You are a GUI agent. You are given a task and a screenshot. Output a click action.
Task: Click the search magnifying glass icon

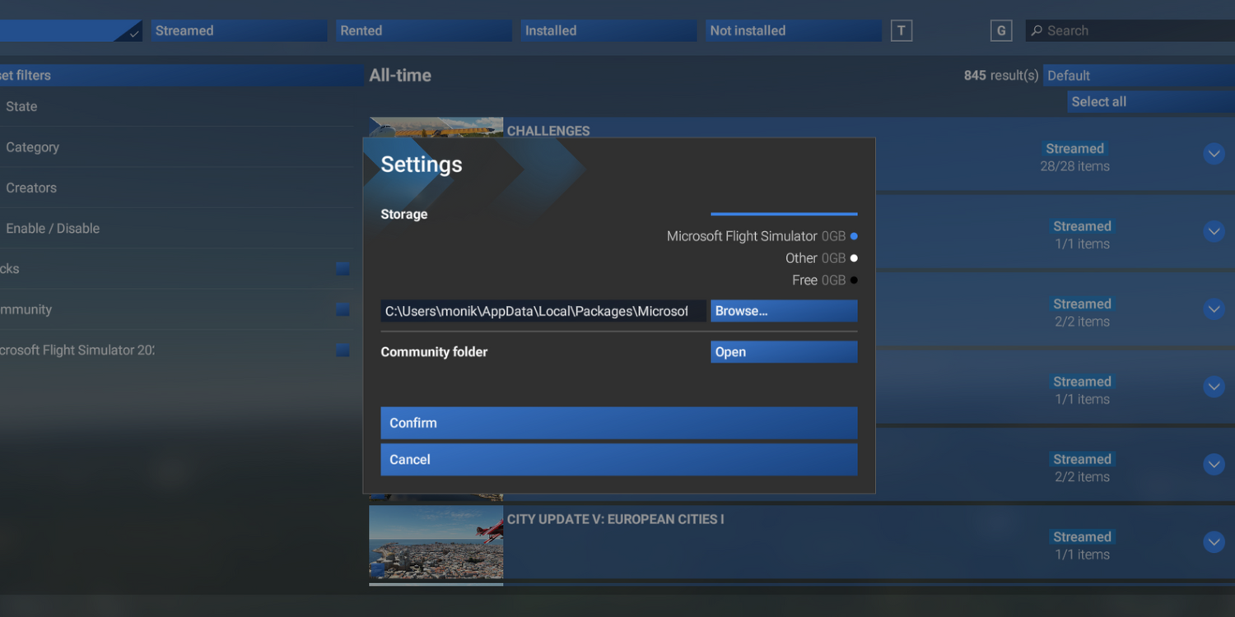[1037, 30]
